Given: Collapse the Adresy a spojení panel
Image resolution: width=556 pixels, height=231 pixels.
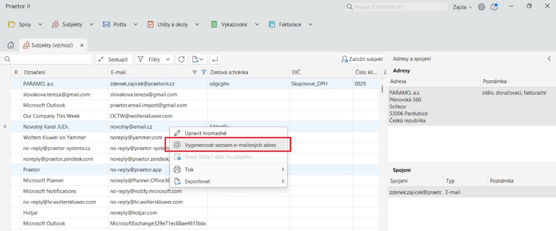Looking at the screenshot, I should tap(549, 59).
